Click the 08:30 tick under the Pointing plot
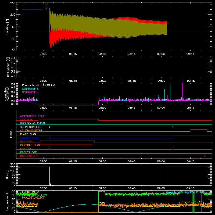 102,54
